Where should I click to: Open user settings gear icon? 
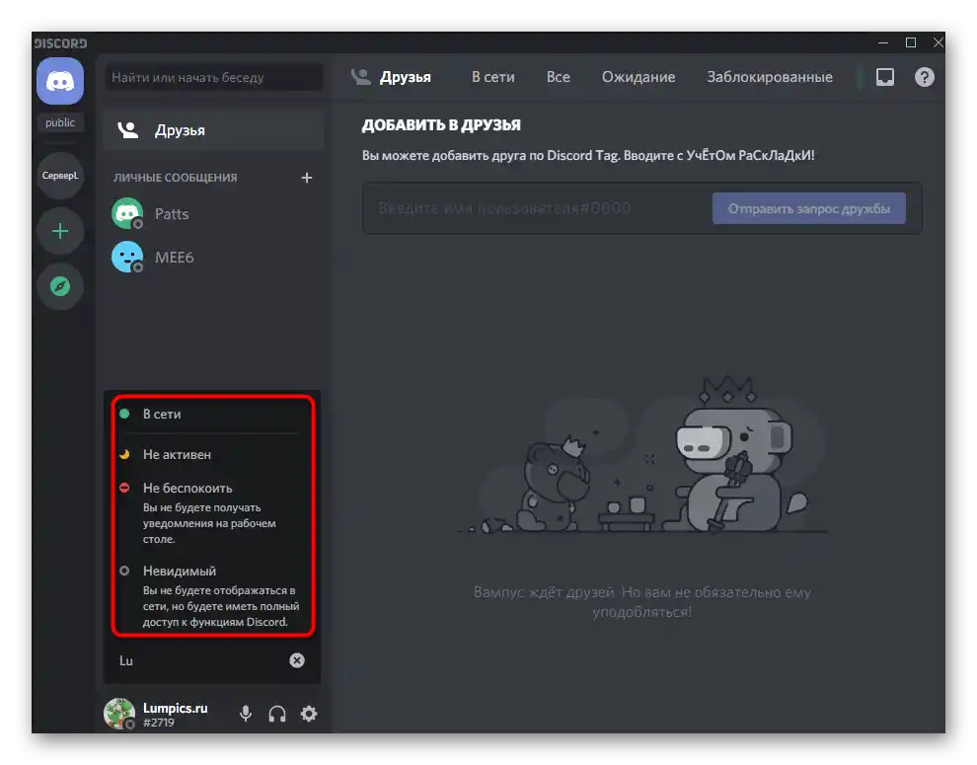[309, 714]
